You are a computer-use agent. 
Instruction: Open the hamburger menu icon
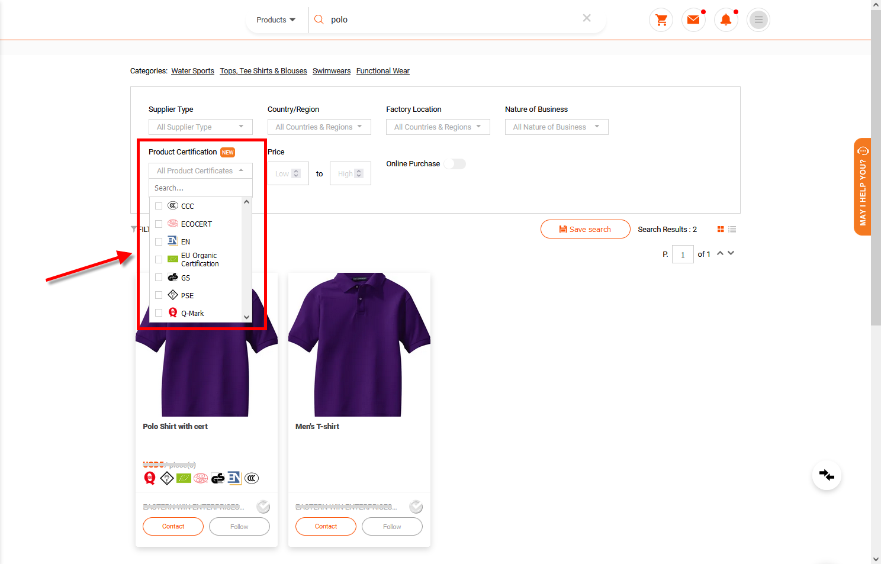click(758, 20)
